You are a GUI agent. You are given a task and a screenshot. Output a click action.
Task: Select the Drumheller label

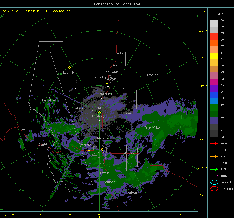pos(152,128)
